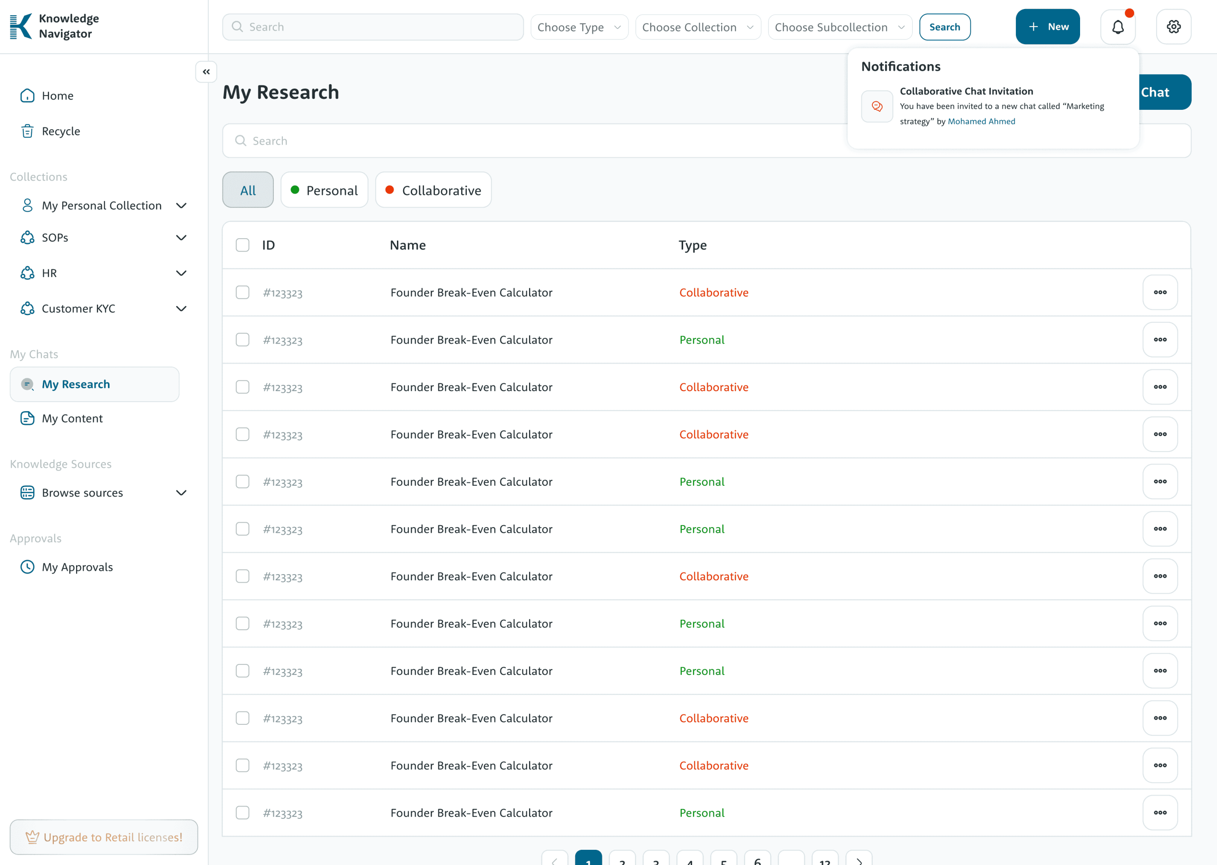Select the Personal filter tab
1217x865 pixels.
click(x=324, y=190)
